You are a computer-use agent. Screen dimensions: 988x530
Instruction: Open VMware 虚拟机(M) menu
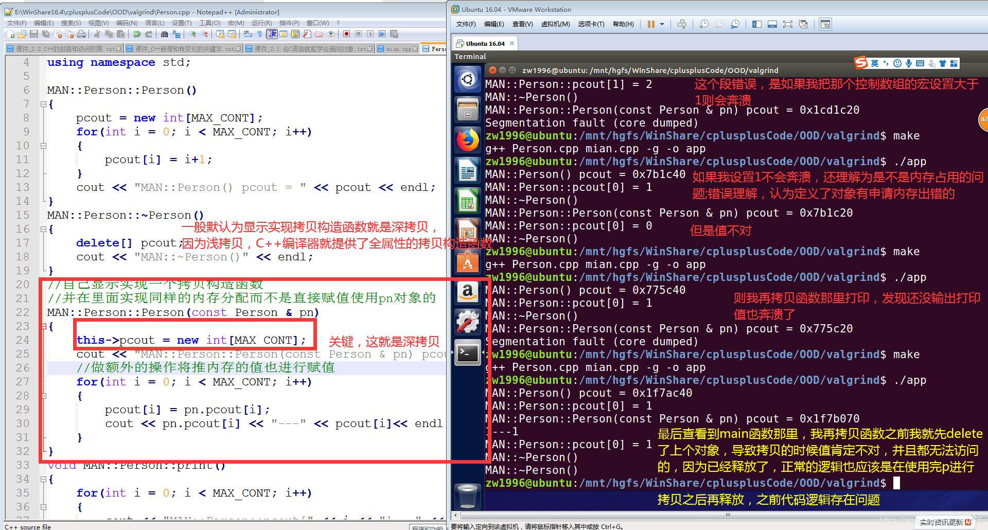pos(555,24)
